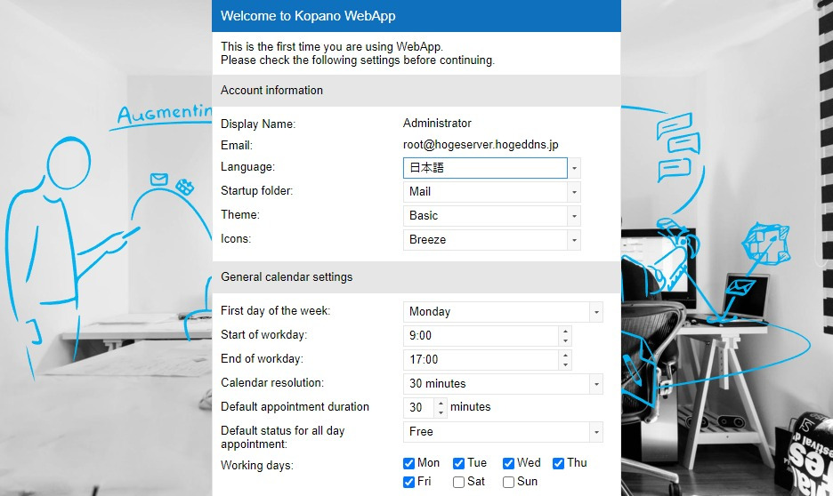Toggle the Mon working day checkbox
833x496 pixels.
[x=408, y=464]
